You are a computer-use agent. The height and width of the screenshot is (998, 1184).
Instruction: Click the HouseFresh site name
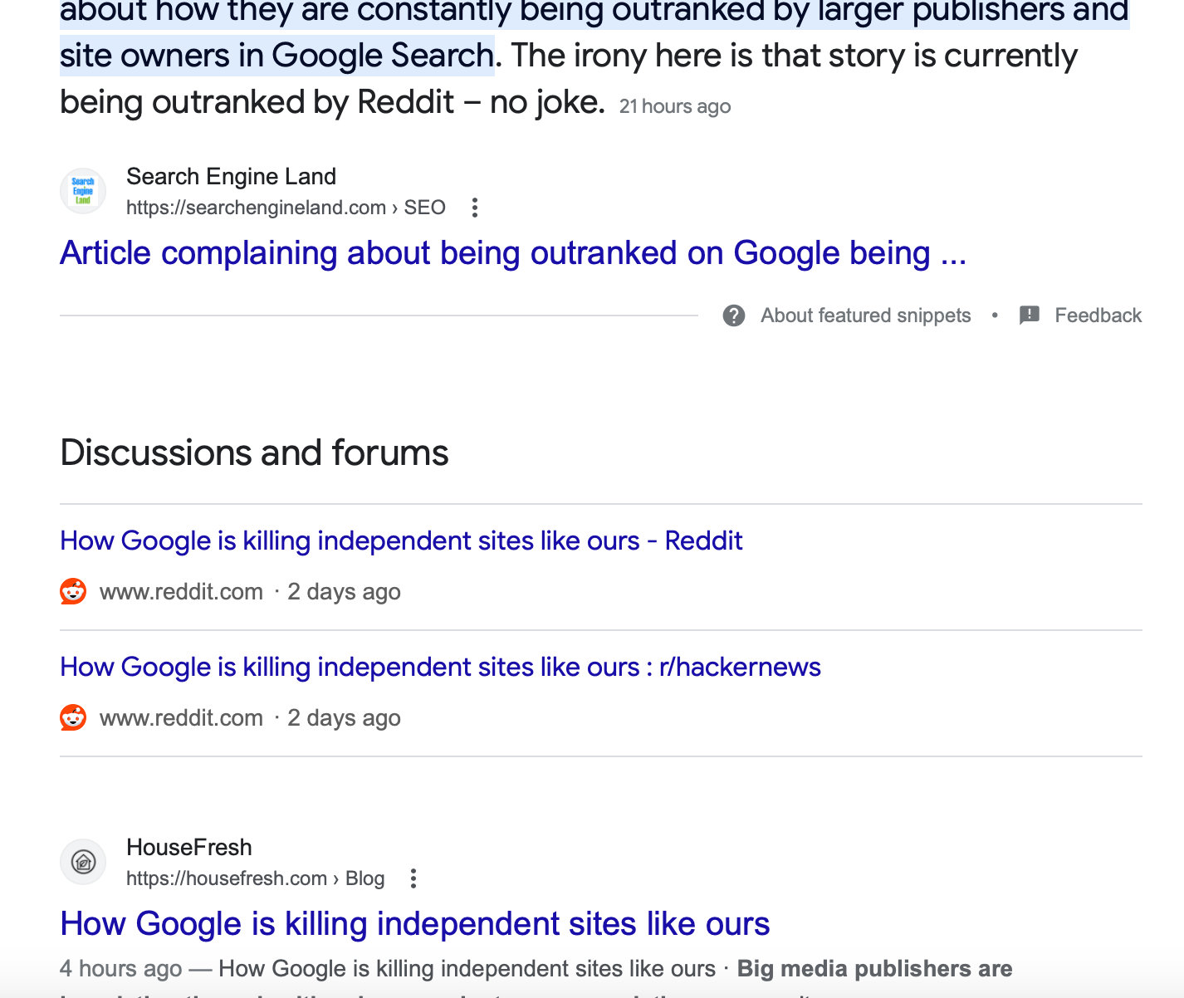[x=188, y=847]
